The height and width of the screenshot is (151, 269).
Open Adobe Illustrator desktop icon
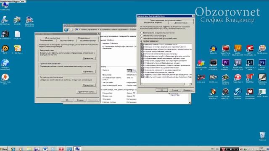click(238, 50)
